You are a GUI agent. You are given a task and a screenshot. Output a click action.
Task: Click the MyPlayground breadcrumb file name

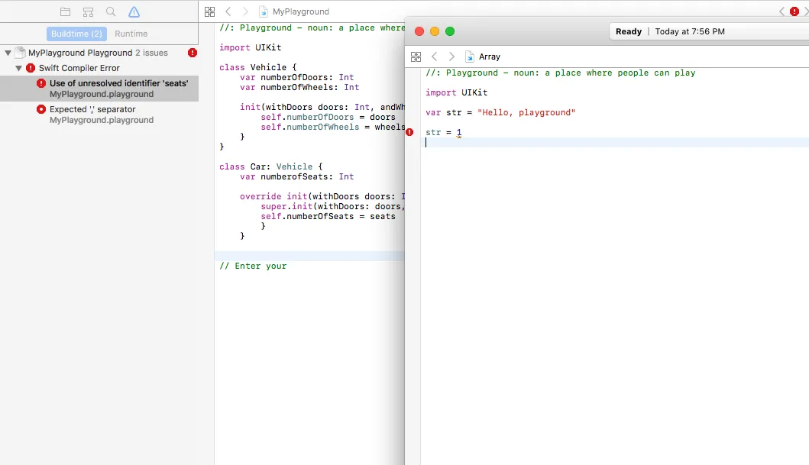tap(301, 11)
